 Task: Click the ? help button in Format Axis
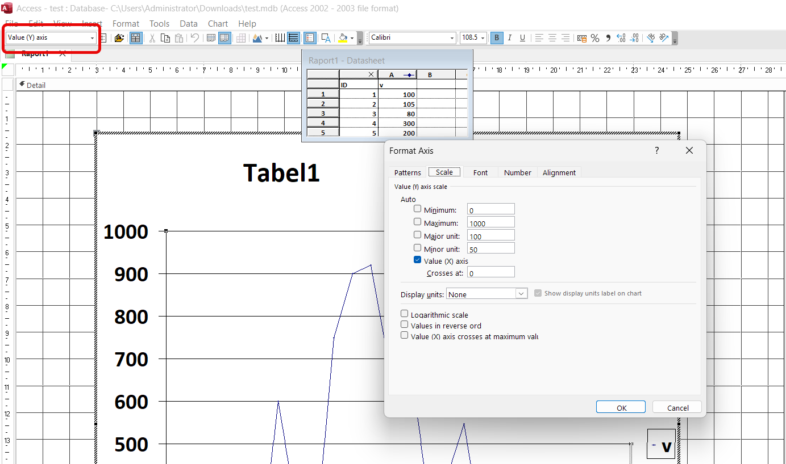[657, 150]
